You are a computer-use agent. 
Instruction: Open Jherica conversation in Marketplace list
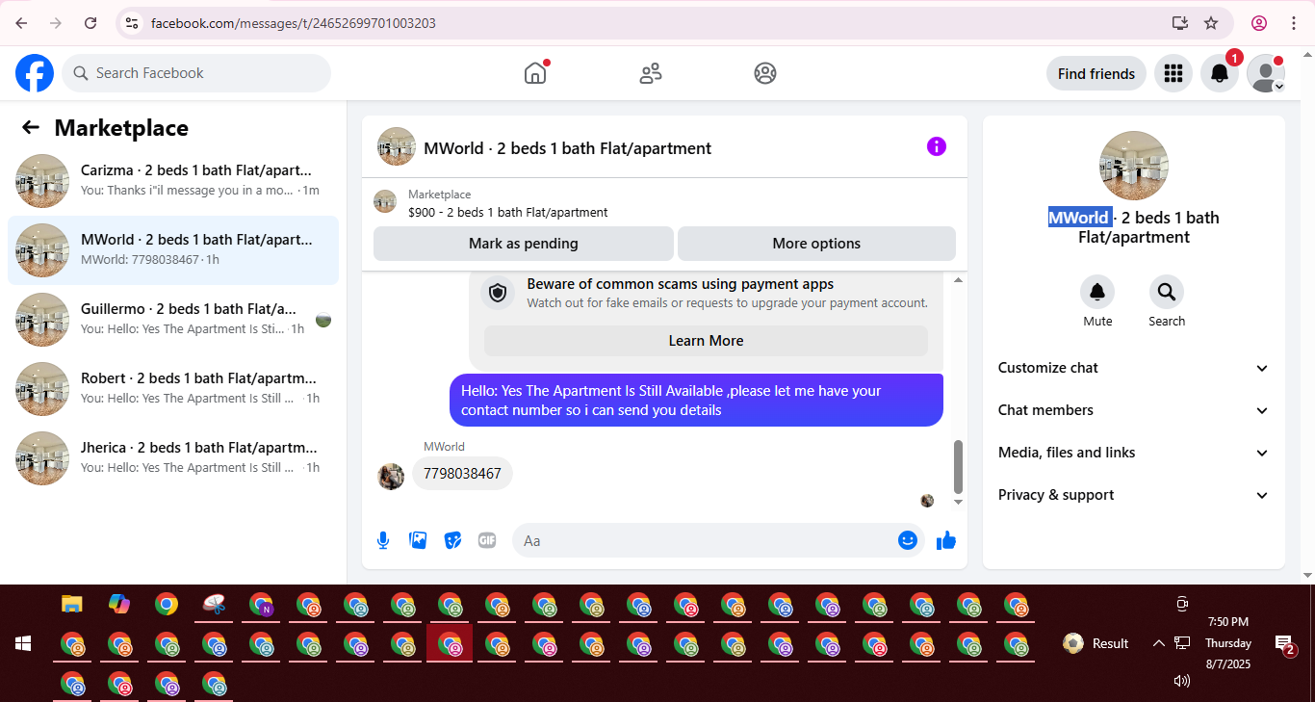tap(173, 458)
